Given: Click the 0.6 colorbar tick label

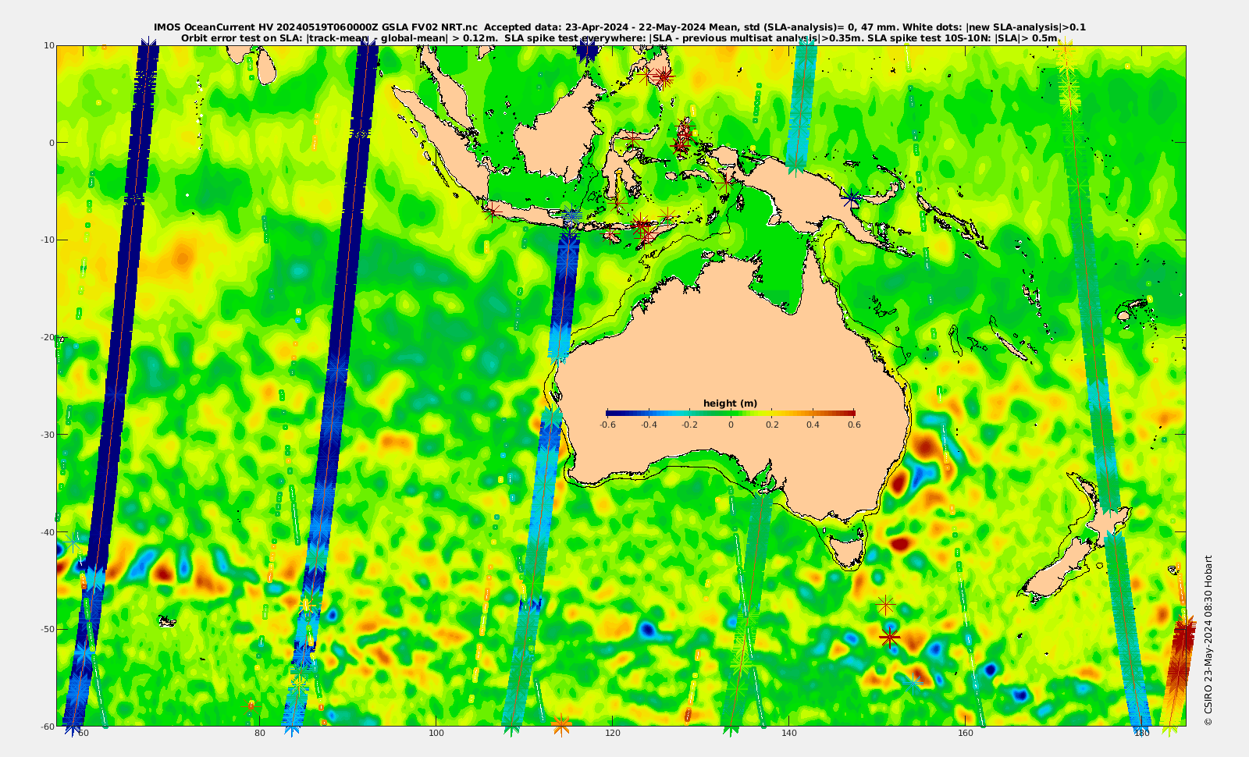Looking at the screenshot, I should click(x=854, y=425).
